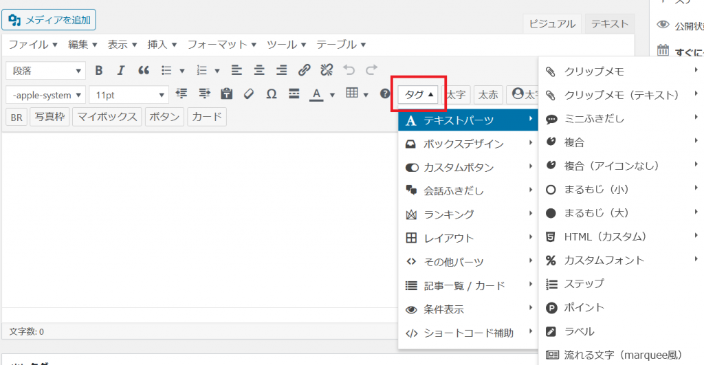Align text right
Screen dimensions: 704x365
[x=281, y=70]
